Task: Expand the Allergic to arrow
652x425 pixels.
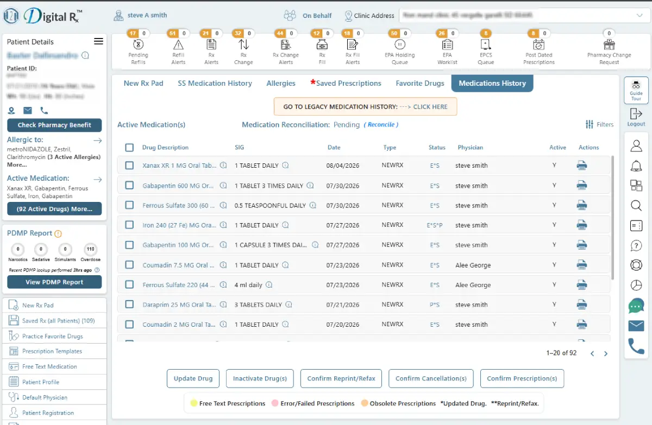Action: click(98, 141)
